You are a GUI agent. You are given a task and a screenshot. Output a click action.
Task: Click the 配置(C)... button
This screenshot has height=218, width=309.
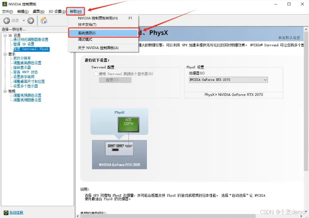pos(115,80)
